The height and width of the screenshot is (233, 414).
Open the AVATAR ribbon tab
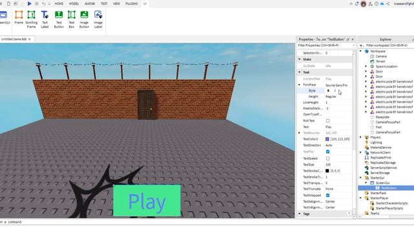(90, 4)
